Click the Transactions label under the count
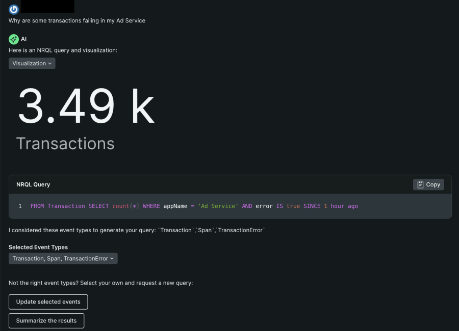 click(x=65, y=143)
